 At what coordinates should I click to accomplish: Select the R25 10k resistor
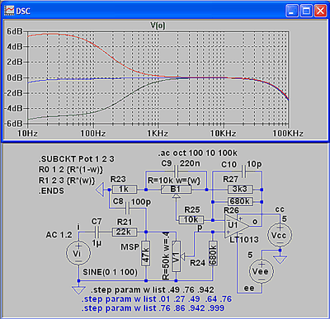[191, 220]
